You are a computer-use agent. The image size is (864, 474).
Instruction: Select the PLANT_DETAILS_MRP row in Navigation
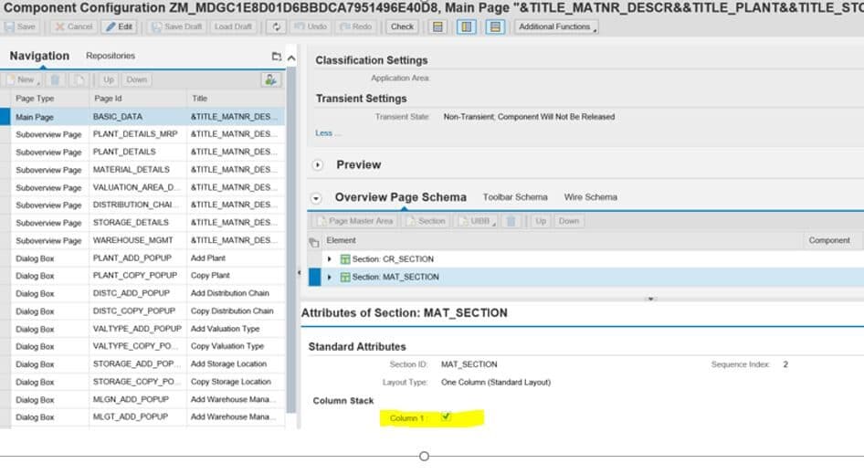click(135, 134)
